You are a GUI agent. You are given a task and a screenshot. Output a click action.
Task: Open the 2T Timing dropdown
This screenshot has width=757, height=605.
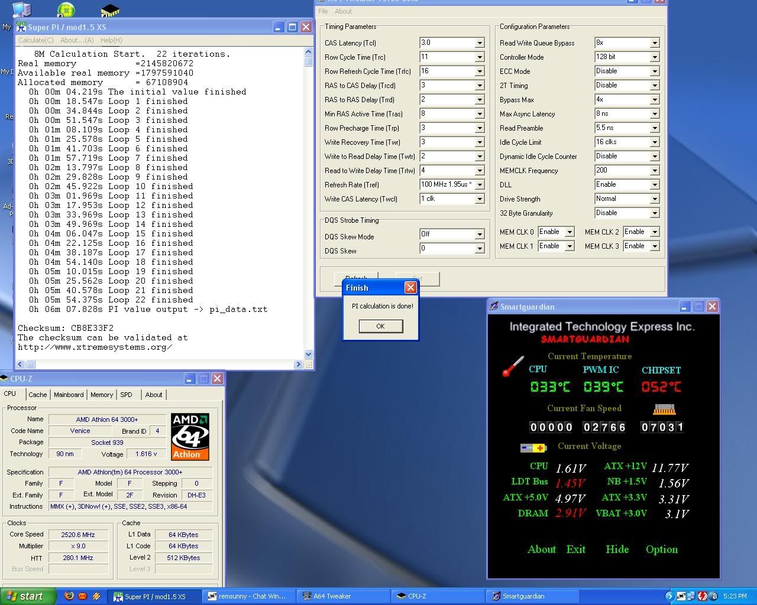pos(655,86)
